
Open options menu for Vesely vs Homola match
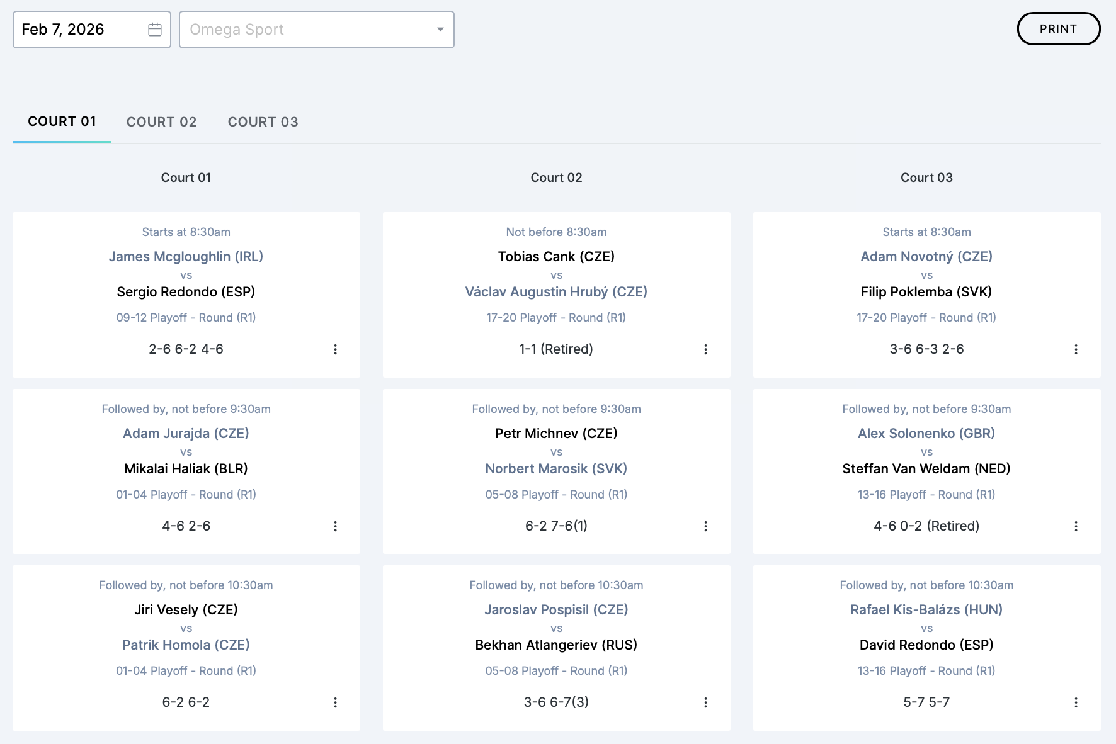335,702
